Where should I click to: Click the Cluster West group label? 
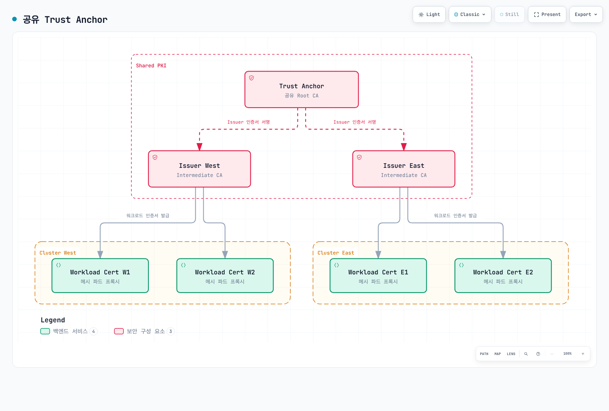(x=58, y=253)
